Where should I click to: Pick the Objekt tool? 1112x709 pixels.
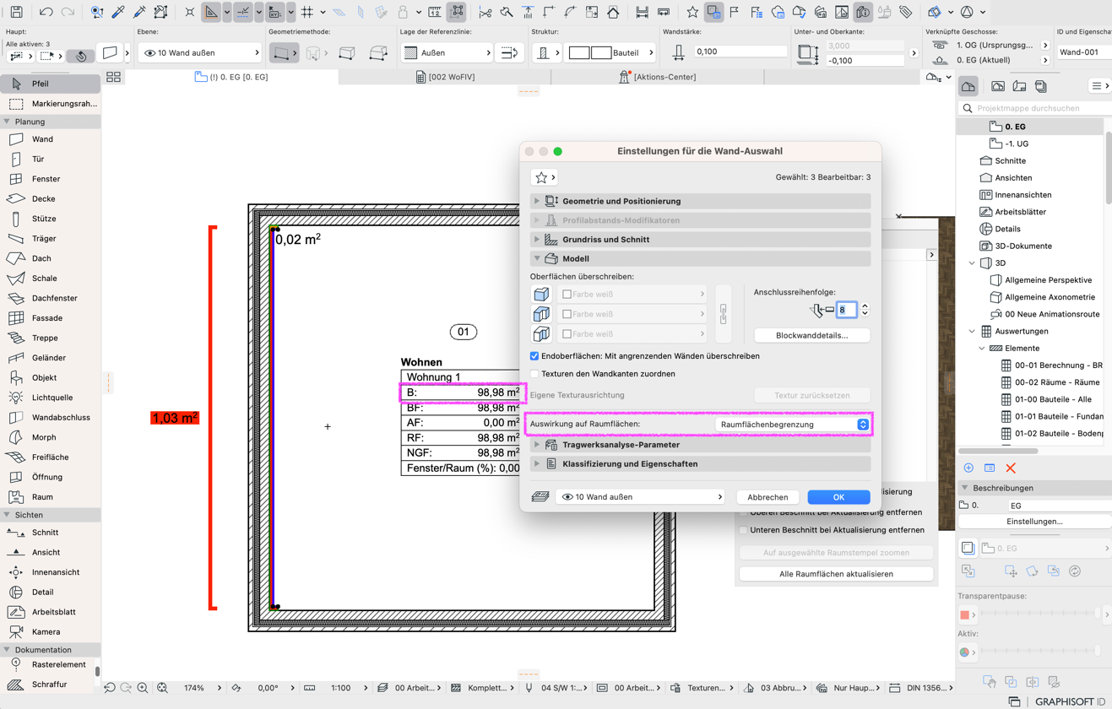(50, 377)
